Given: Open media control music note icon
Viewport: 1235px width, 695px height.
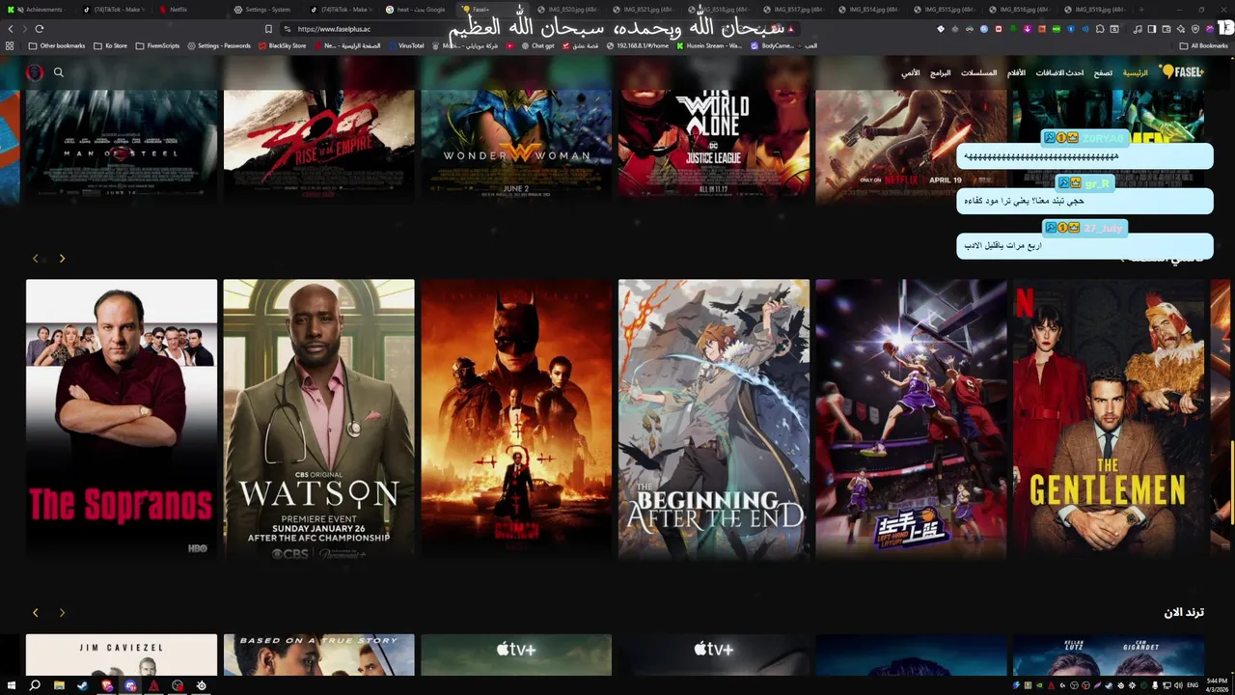Looking at the screenshot, I should point(1138,29).
